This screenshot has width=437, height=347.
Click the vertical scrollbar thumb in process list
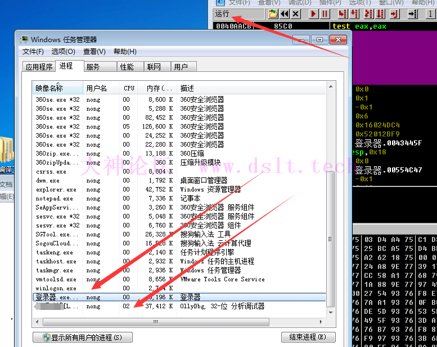coord(331,239)
